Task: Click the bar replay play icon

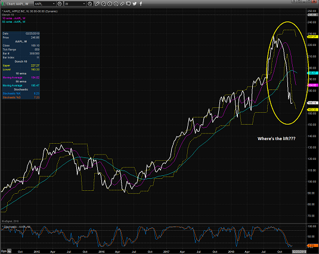Action: coord(110,4)
